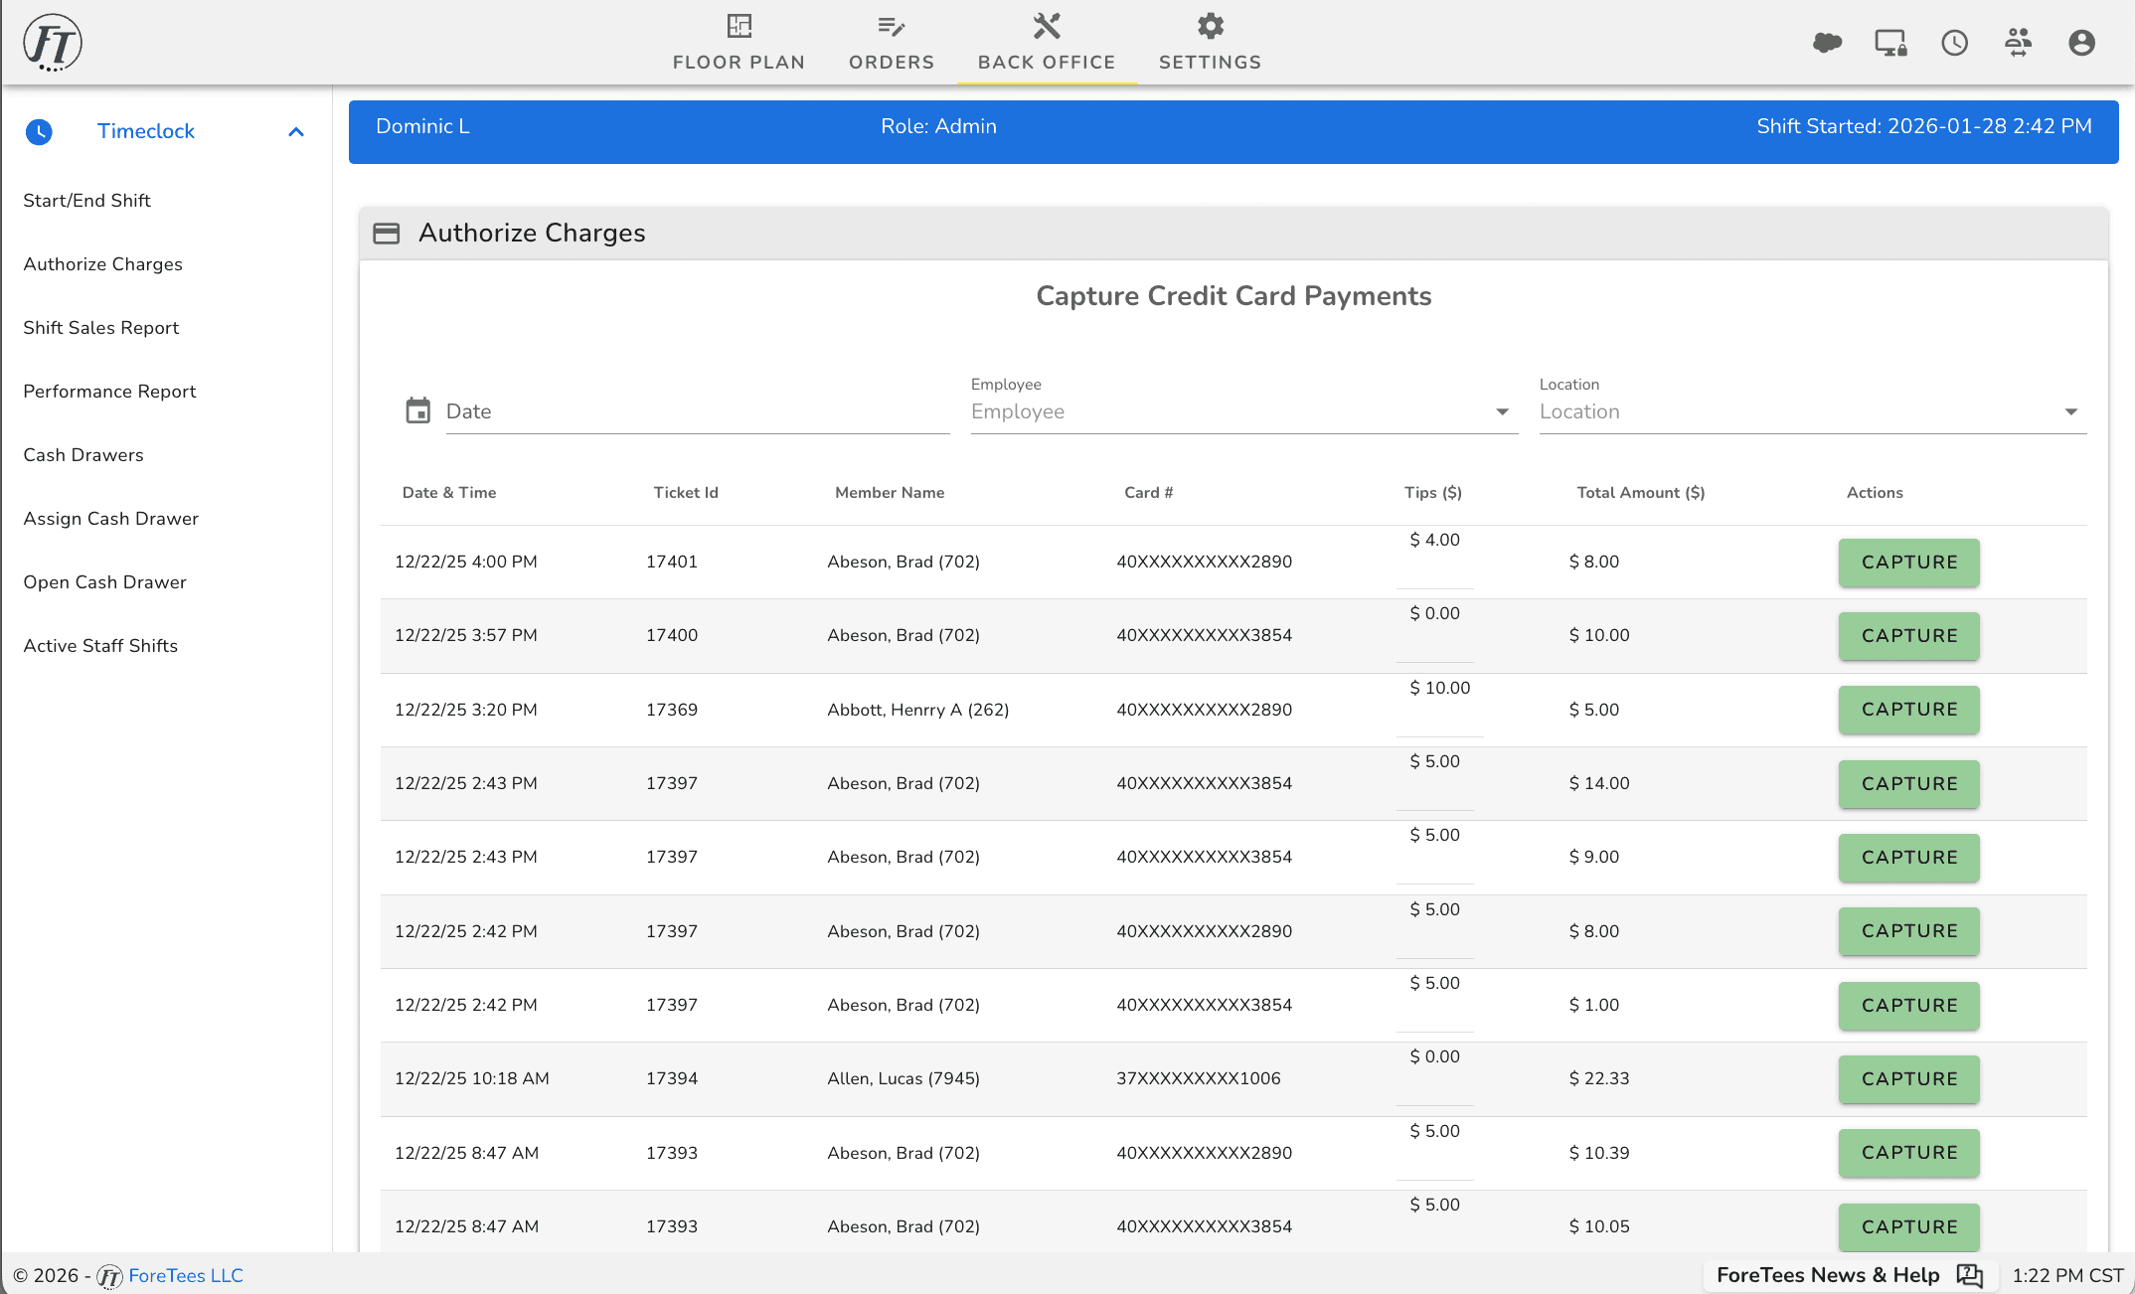This screenshot has height=1294, width=2135.
Task: Switch to the Floor Plan tab
Action: coord(739,43)
